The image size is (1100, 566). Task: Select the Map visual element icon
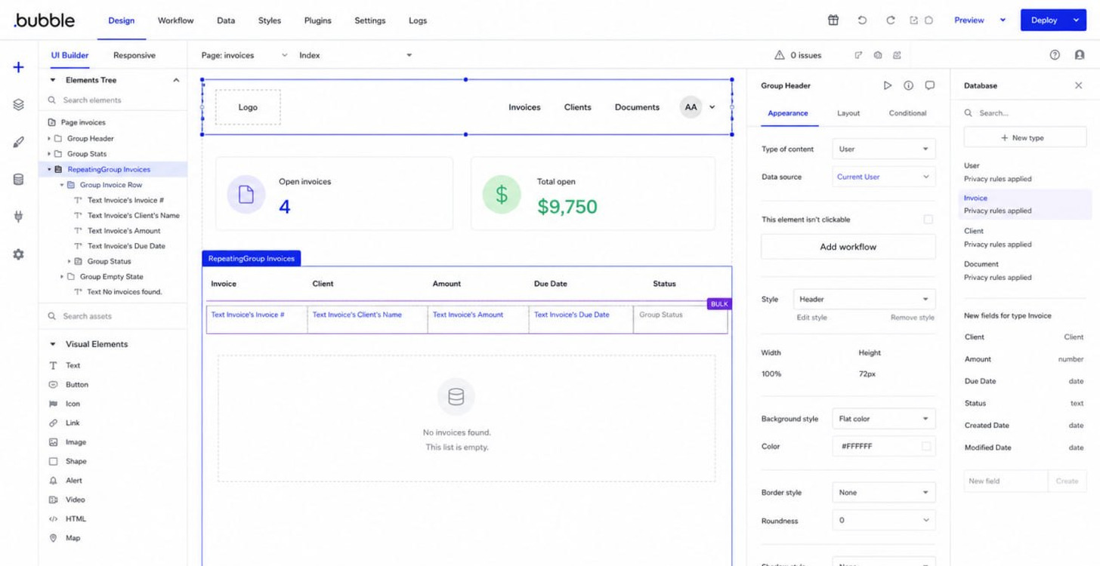click(54, 538)
